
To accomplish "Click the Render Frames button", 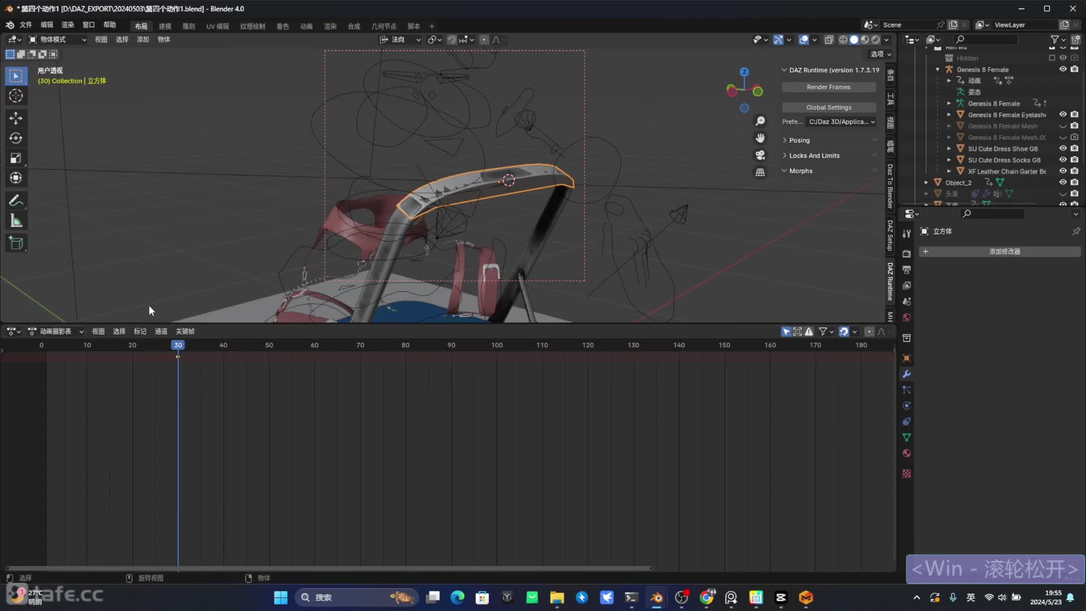I will (829, 87).
